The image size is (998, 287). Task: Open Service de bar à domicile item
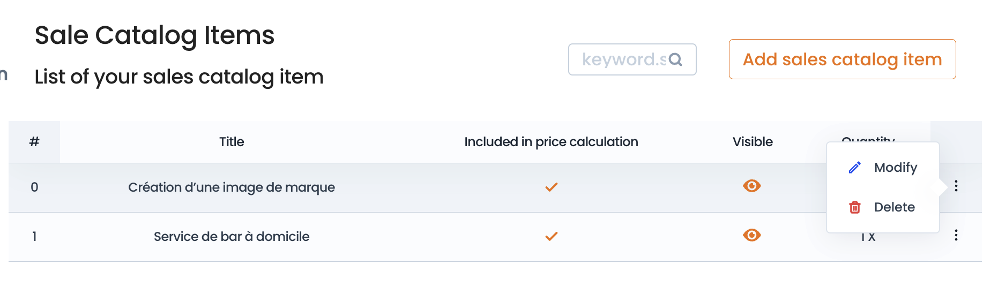[x=232, y=237]
